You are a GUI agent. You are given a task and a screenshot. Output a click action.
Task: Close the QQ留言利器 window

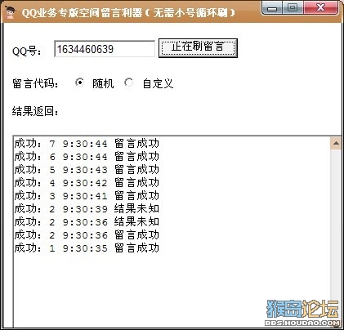point(321,7)
